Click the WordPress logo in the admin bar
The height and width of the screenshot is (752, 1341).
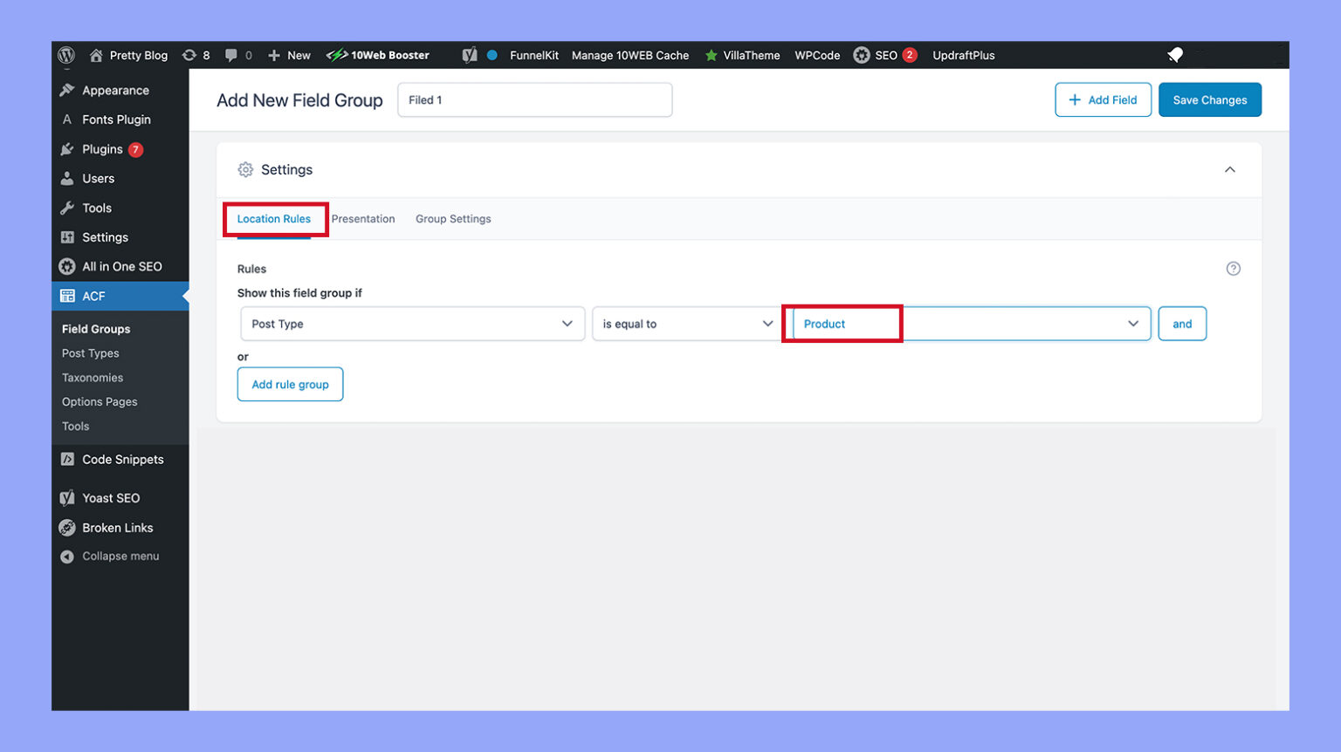(x=67, y=54)
